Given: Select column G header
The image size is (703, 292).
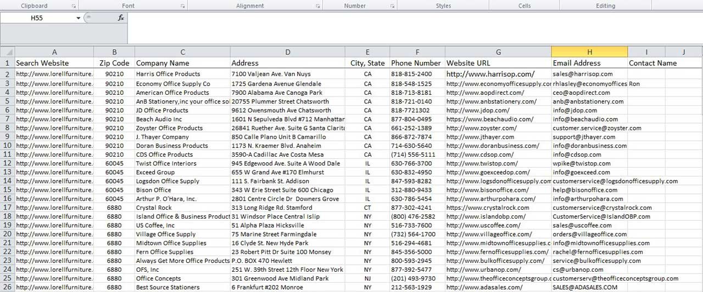Looking at the screenshot, I should 498,52.
